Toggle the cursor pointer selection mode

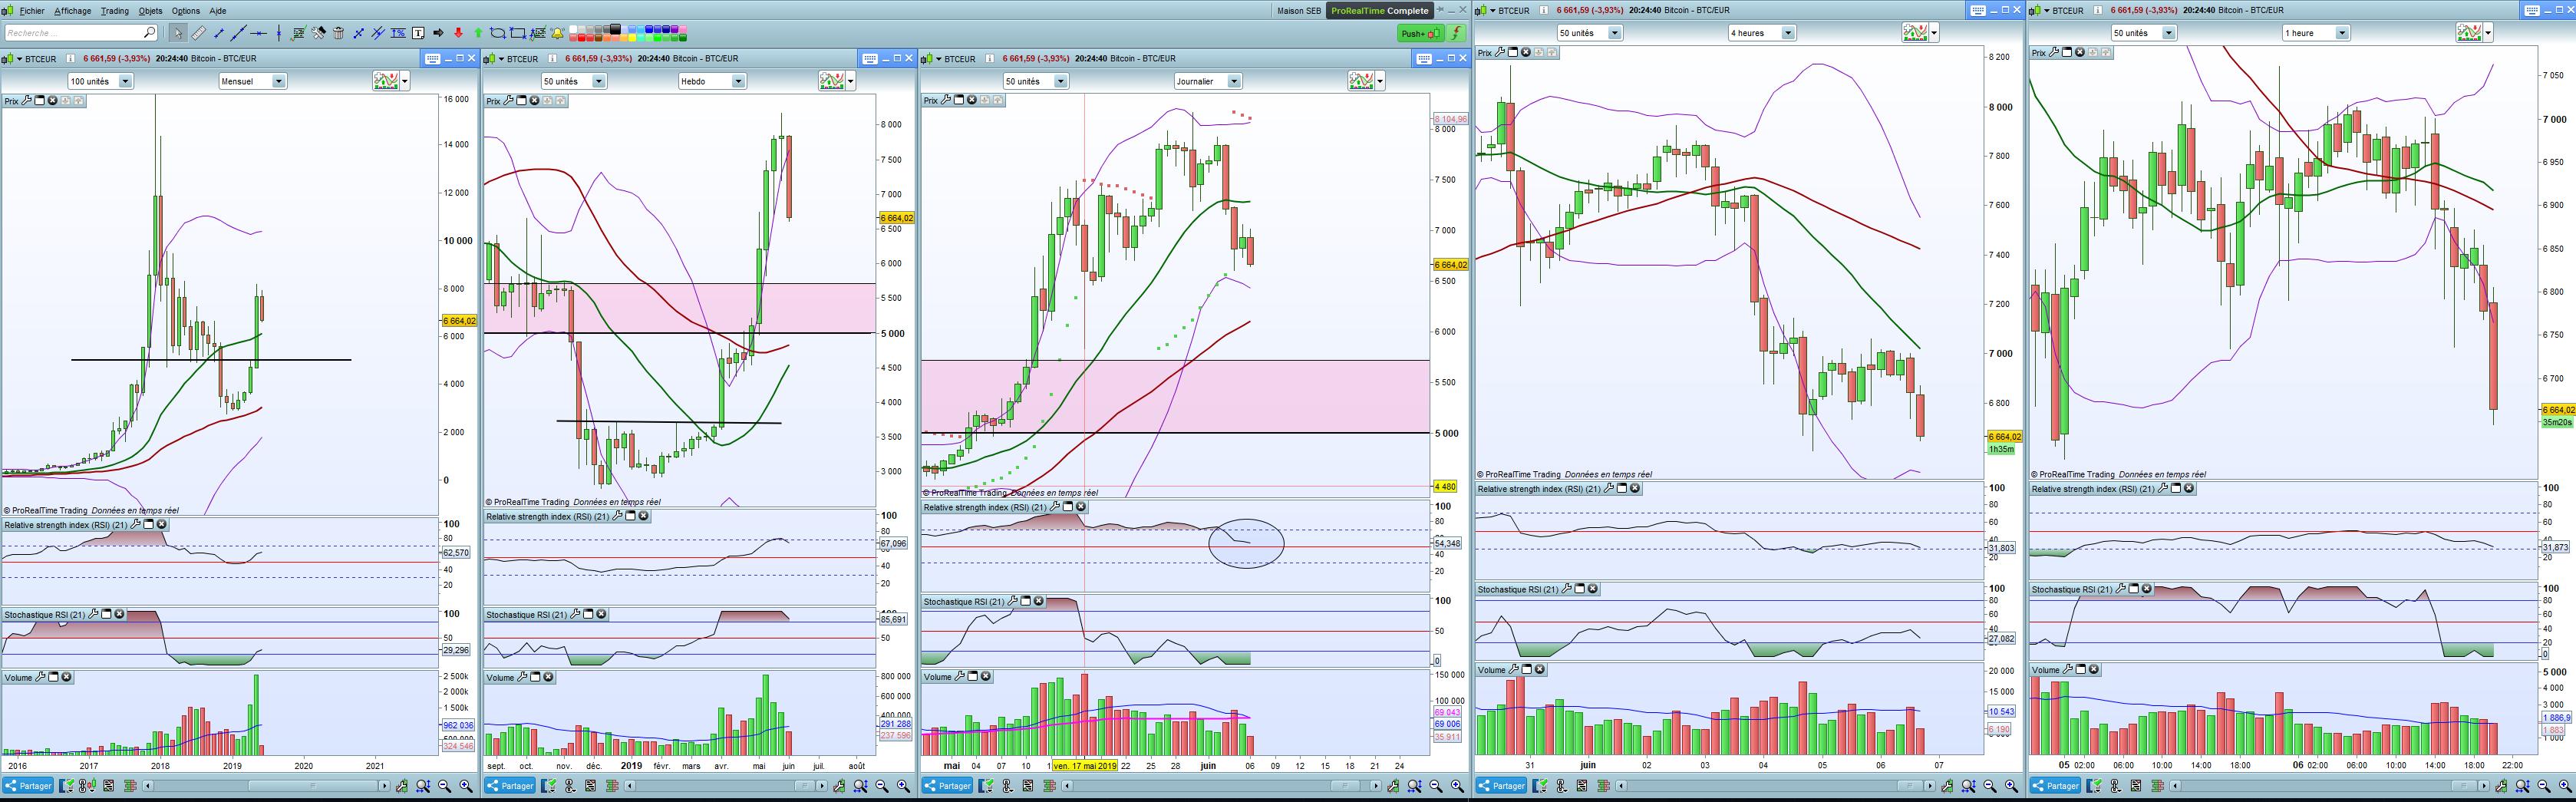pyautogui.click(x=178, y=33)
